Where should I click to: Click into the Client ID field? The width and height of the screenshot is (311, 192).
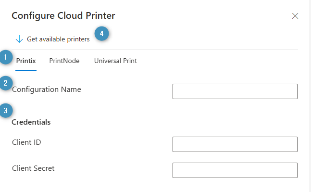pyautogui.click(x=235, y=144)
